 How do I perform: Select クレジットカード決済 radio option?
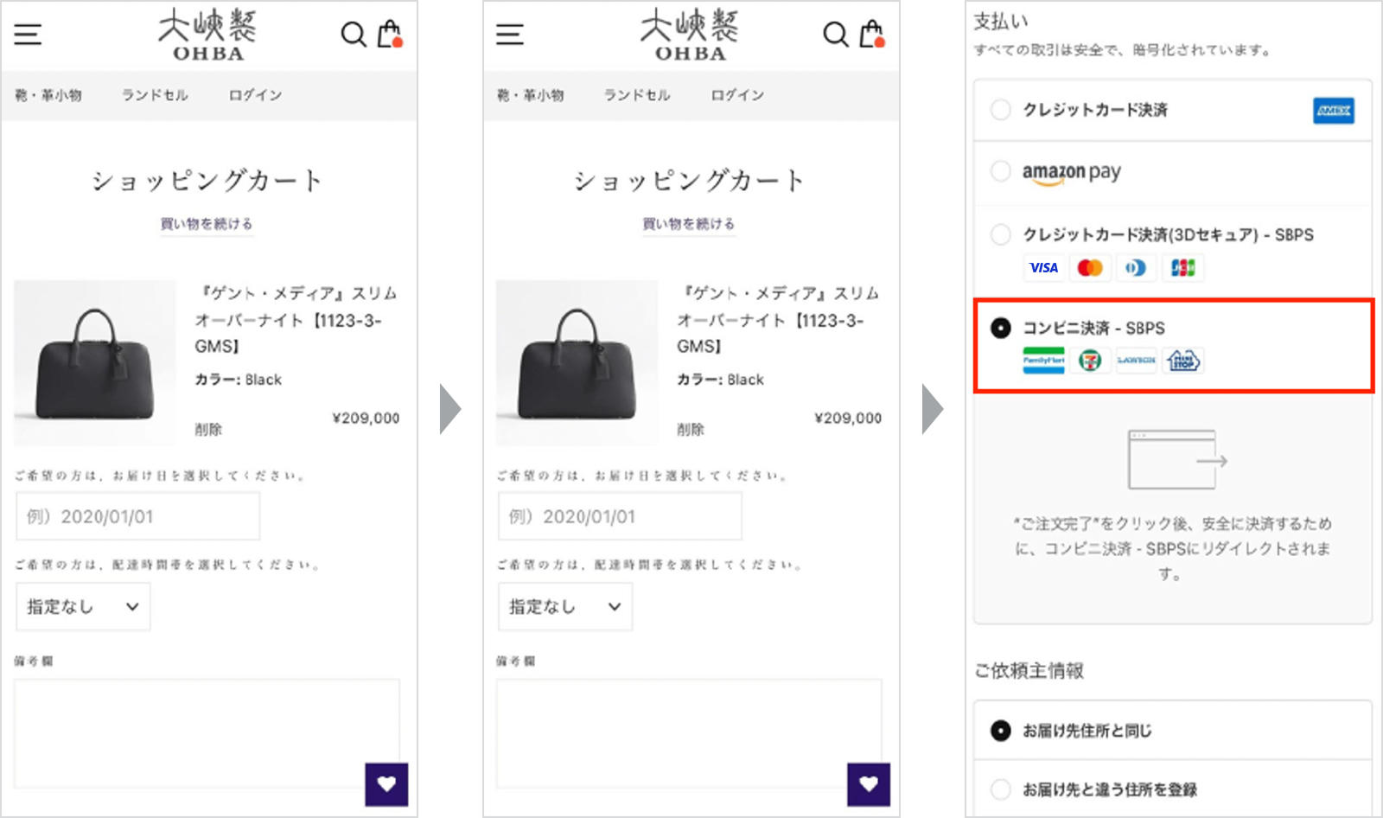point(1000,110)
